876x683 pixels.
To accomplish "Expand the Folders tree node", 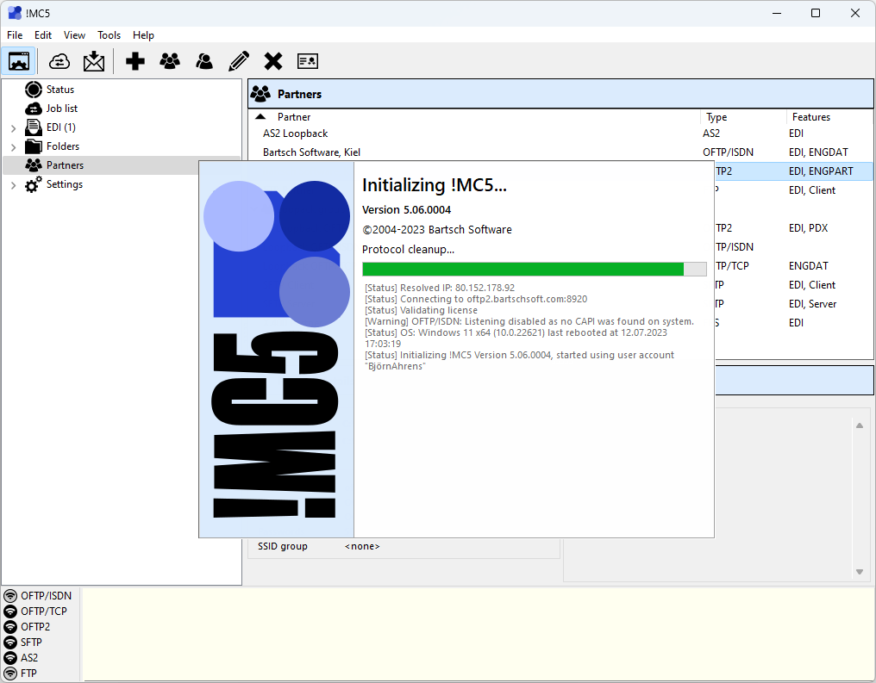I will 14,146.
